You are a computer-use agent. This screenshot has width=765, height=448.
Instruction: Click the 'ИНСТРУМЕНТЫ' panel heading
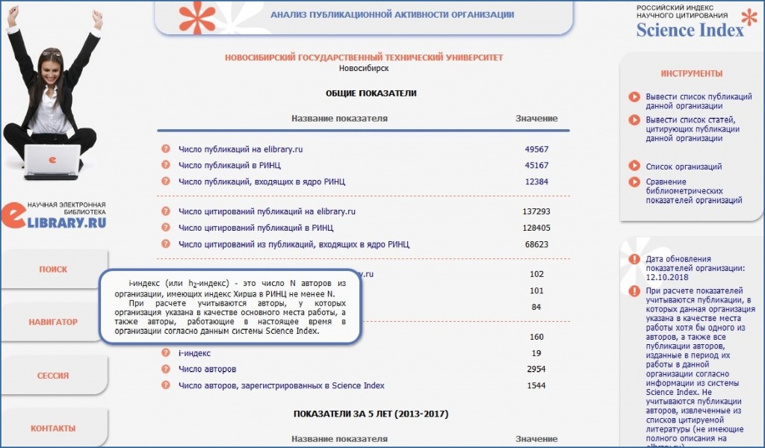tap(691, 74)
